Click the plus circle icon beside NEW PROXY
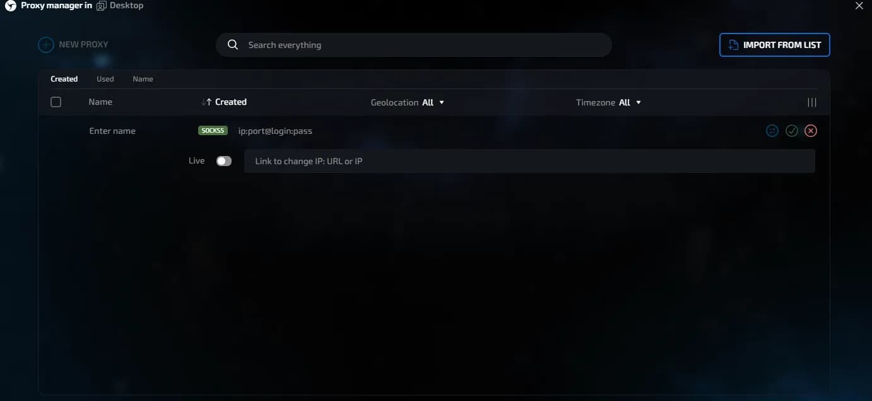Viewport: 872px width, 401px height. [x=45, y=45]
